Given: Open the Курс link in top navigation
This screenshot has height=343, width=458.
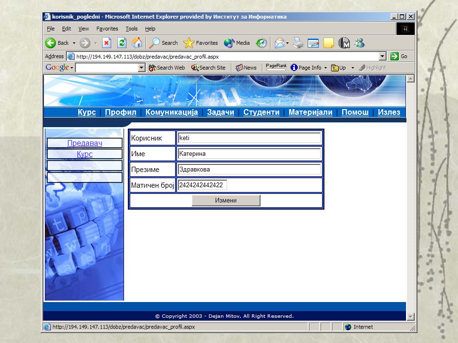Looking at the screenshot, I should tap(87, 112).
